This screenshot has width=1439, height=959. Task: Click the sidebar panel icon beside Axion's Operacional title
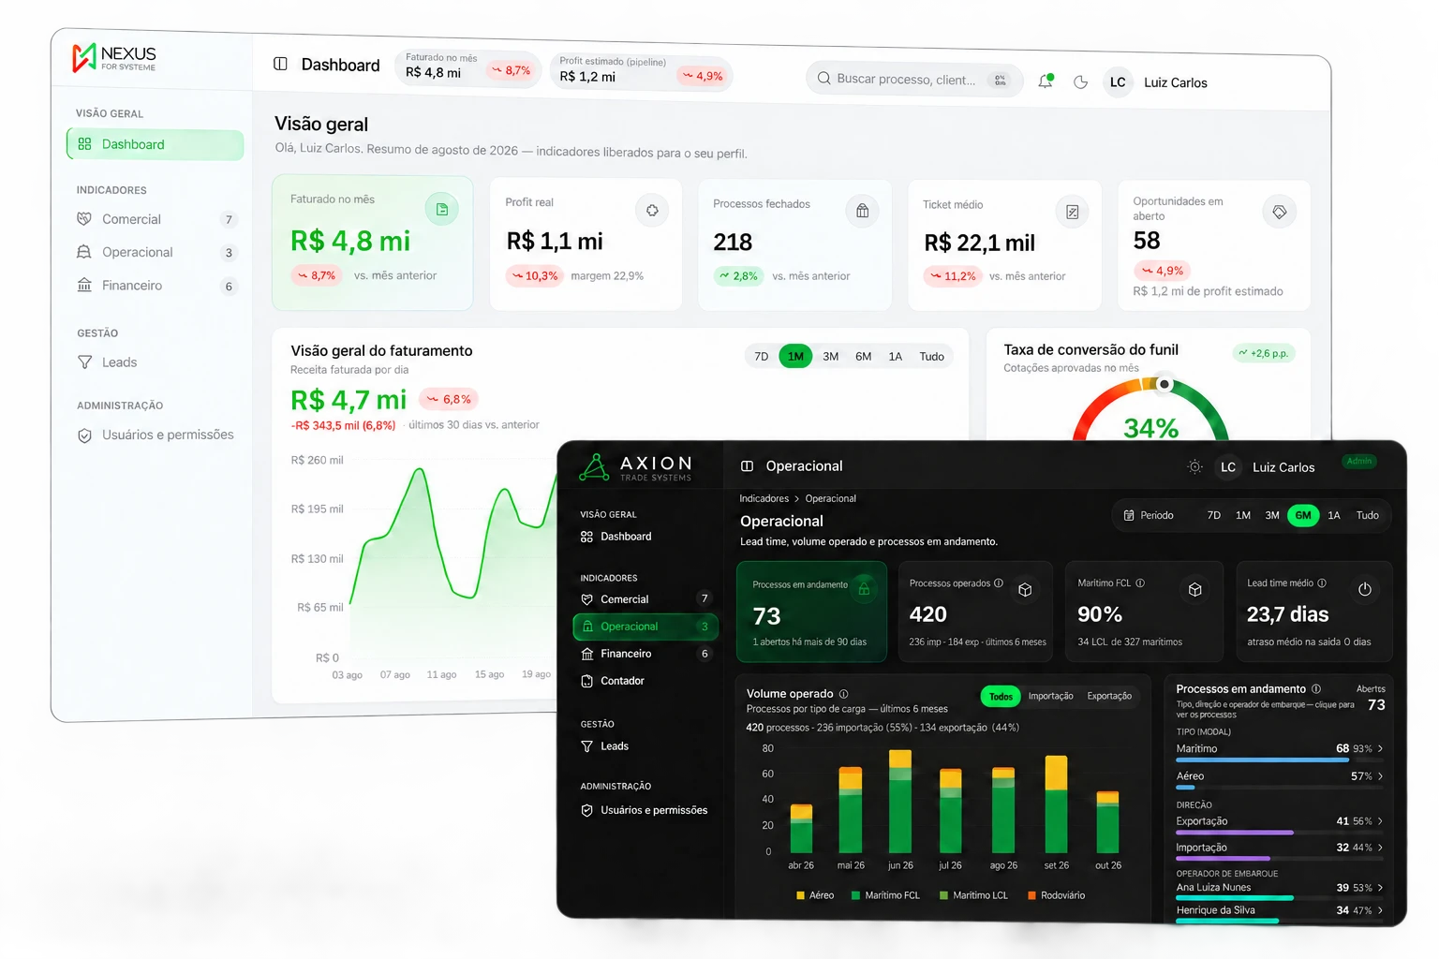point(747,466)
